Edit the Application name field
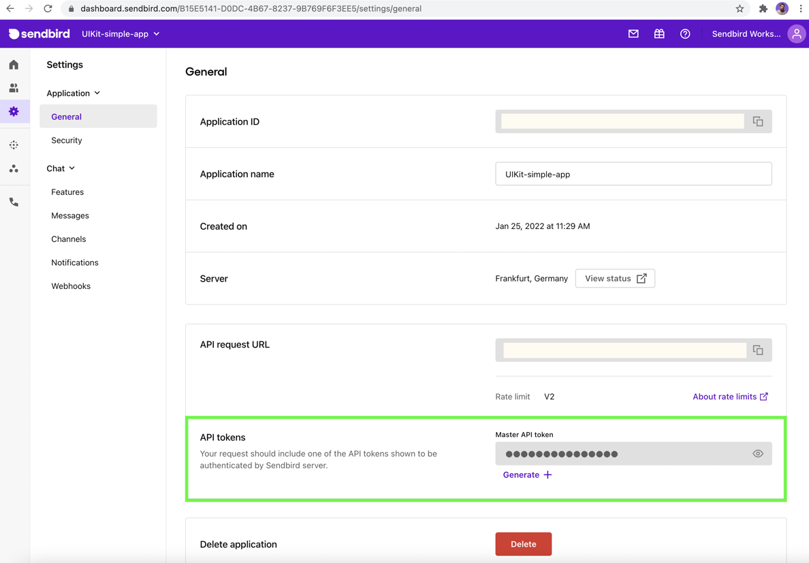This screenshot has height=563, width=809. pyautogui.click(x=633, y=174)
